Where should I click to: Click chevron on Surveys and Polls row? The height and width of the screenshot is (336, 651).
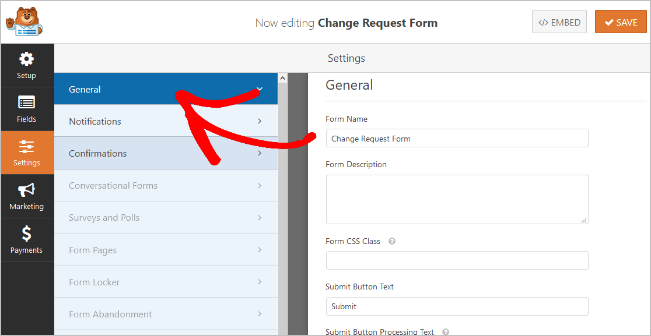(260, 218)
